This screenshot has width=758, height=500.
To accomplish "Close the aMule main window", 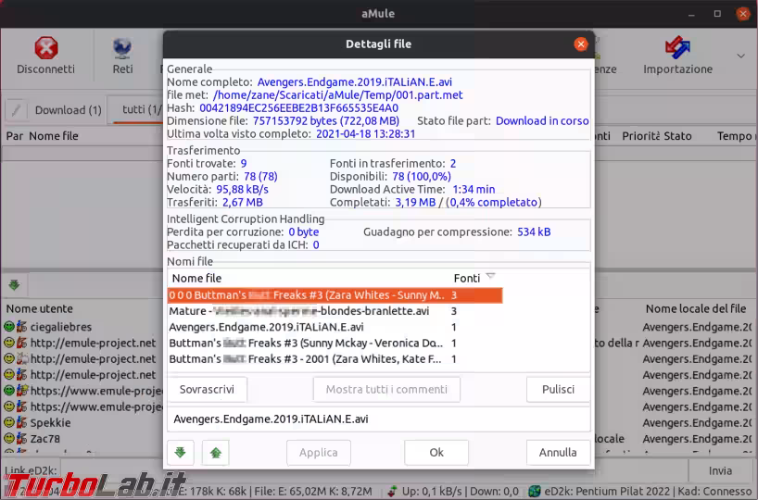I will (743, 14).
